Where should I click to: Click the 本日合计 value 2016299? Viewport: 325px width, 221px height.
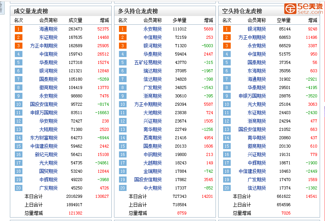(74, 196)
